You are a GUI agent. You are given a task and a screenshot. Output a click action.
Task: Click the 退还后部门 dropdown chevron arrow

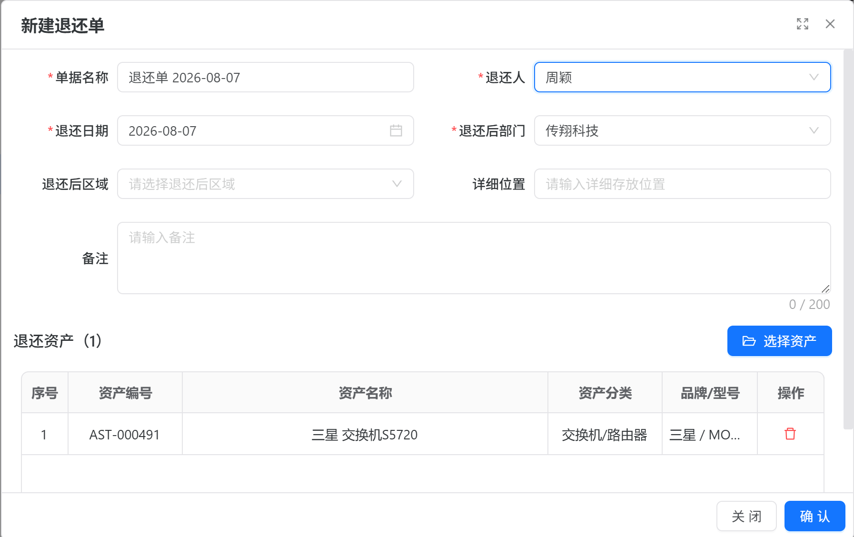pyautogui.click(x=814, y=130)
